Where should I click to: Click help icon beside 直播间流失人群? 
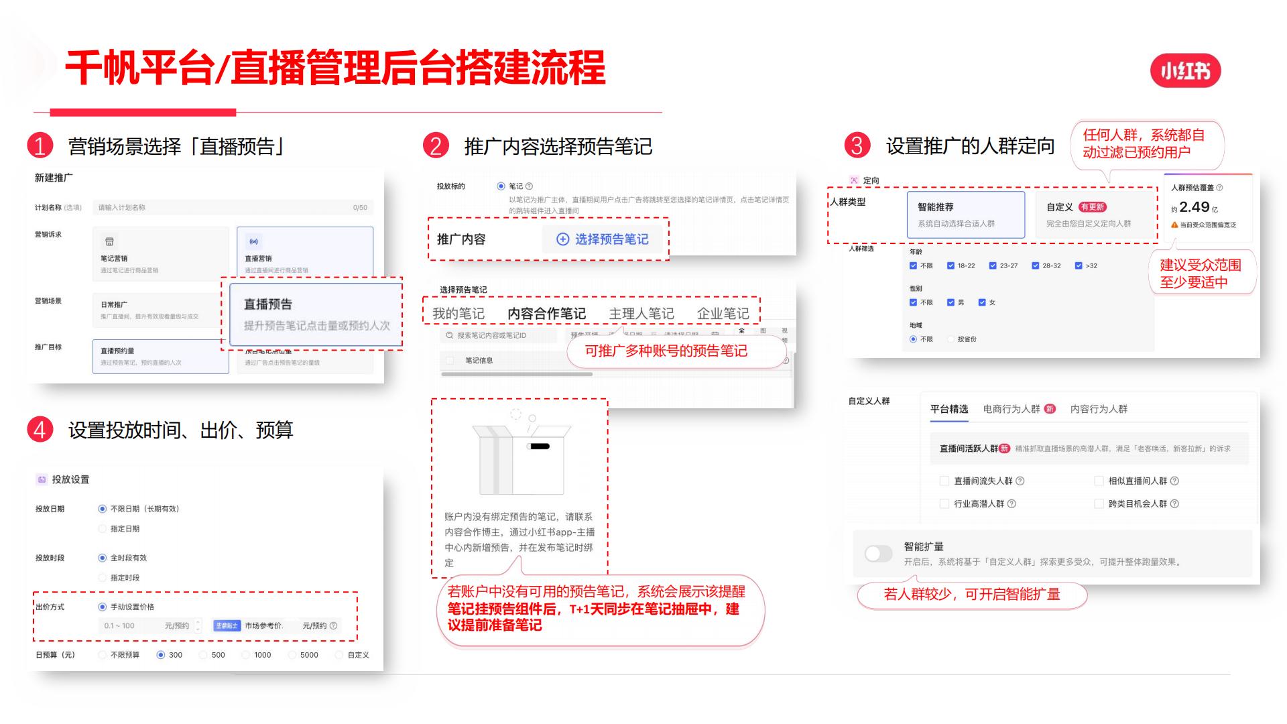point(1020,481)
